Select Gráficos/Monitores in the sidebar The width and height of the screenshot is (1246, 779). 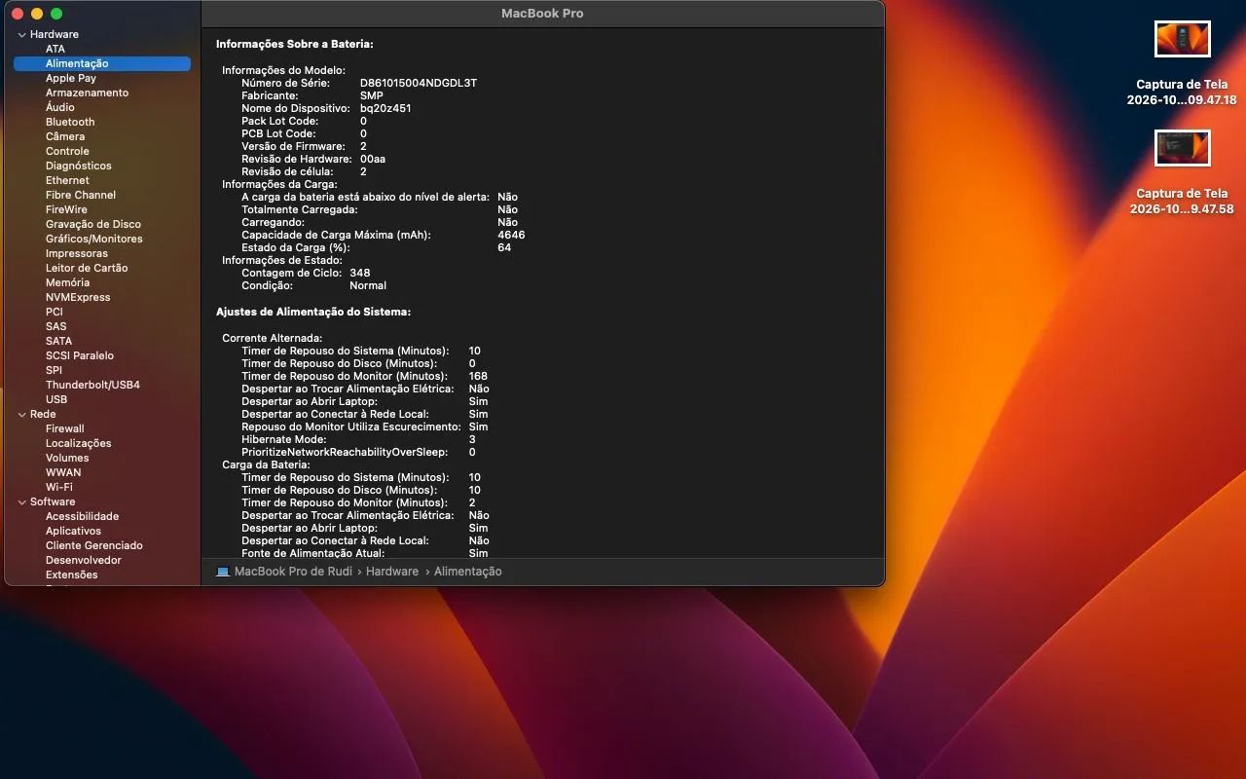point(94,239)
